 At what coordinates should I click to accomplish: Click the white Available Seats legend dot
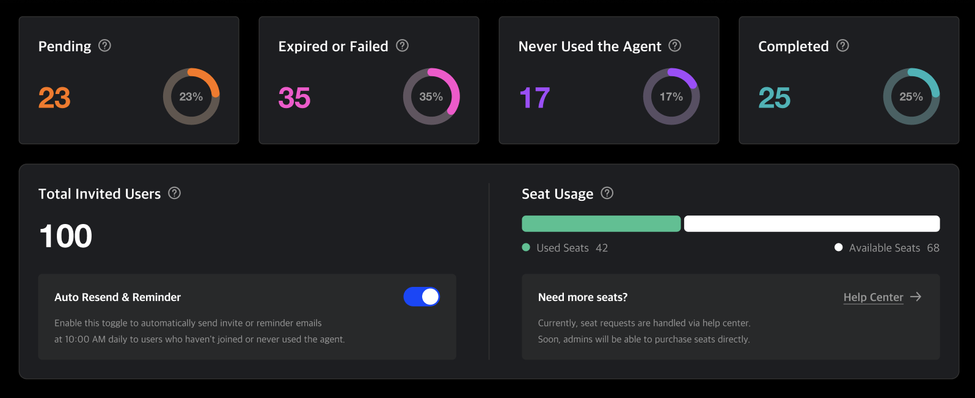(x=838, y=247)
